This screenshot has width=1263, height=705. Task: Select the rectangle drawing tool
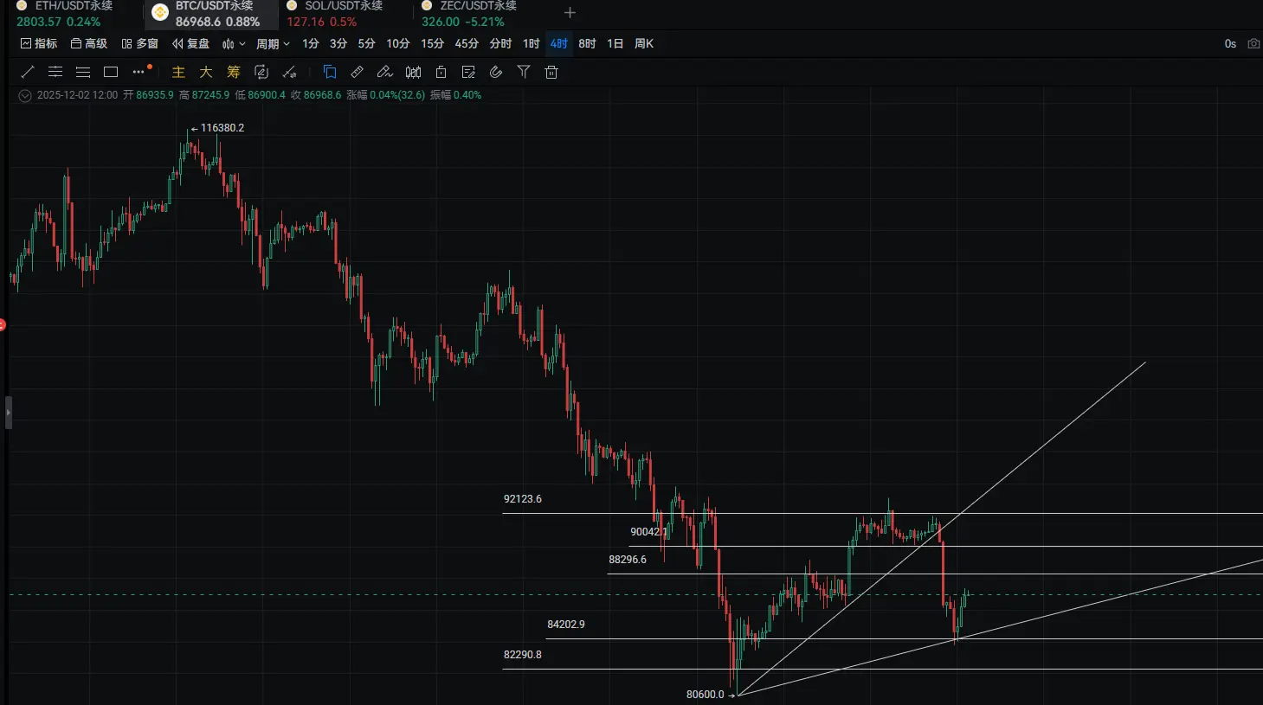111,72
